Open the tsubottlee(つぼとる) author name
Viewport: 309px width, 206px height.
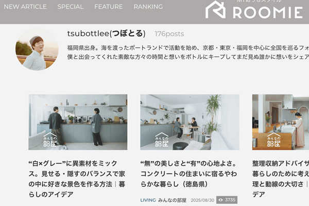point(106,33)
